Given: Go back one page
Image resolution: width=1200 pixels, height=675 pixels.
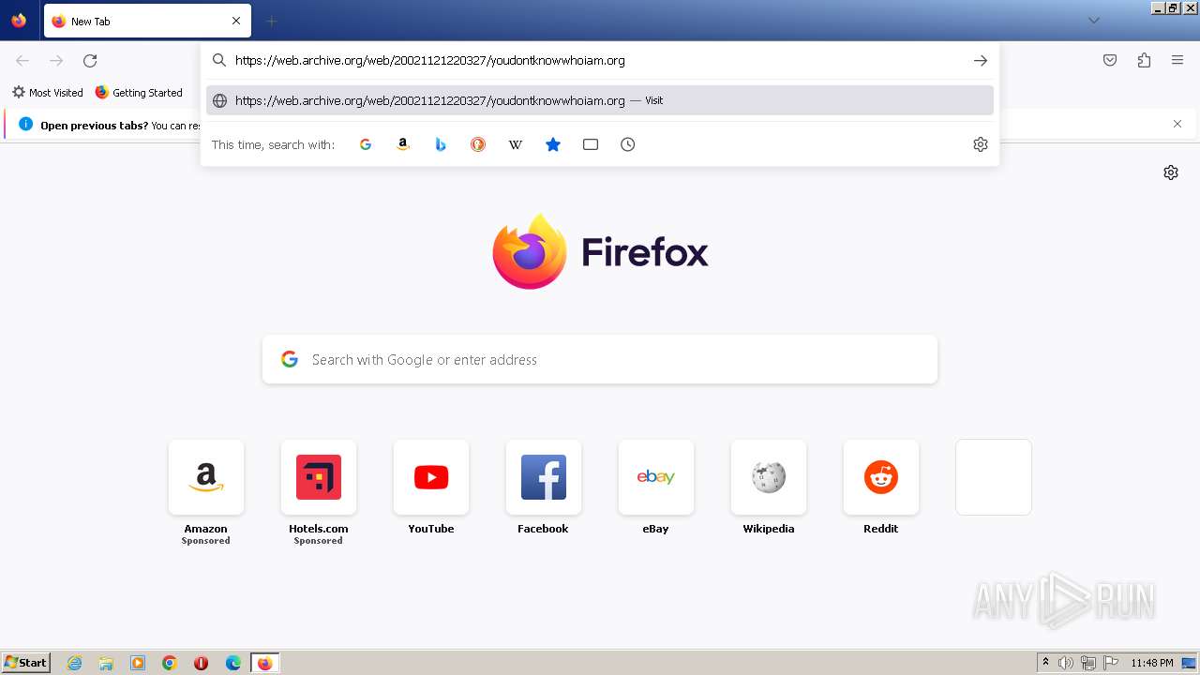Looking at the screenshot, I should tap(22, 61).
